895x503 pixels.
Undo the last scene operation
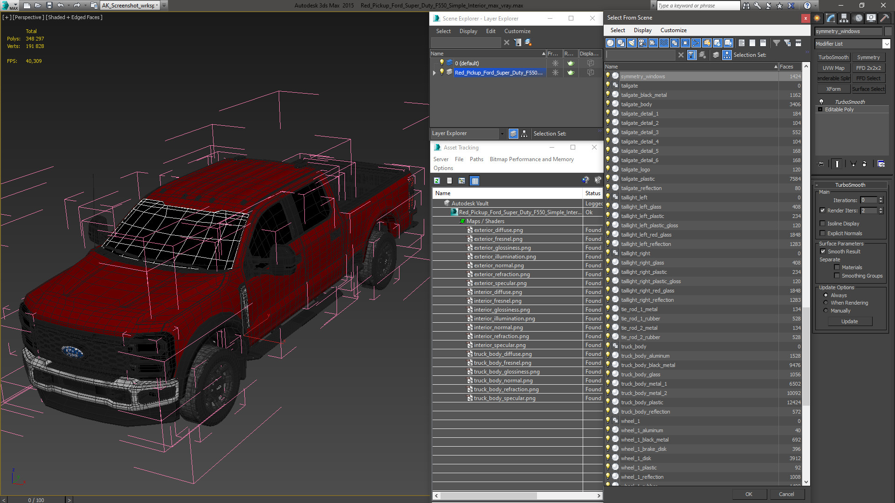click(60, 6)
